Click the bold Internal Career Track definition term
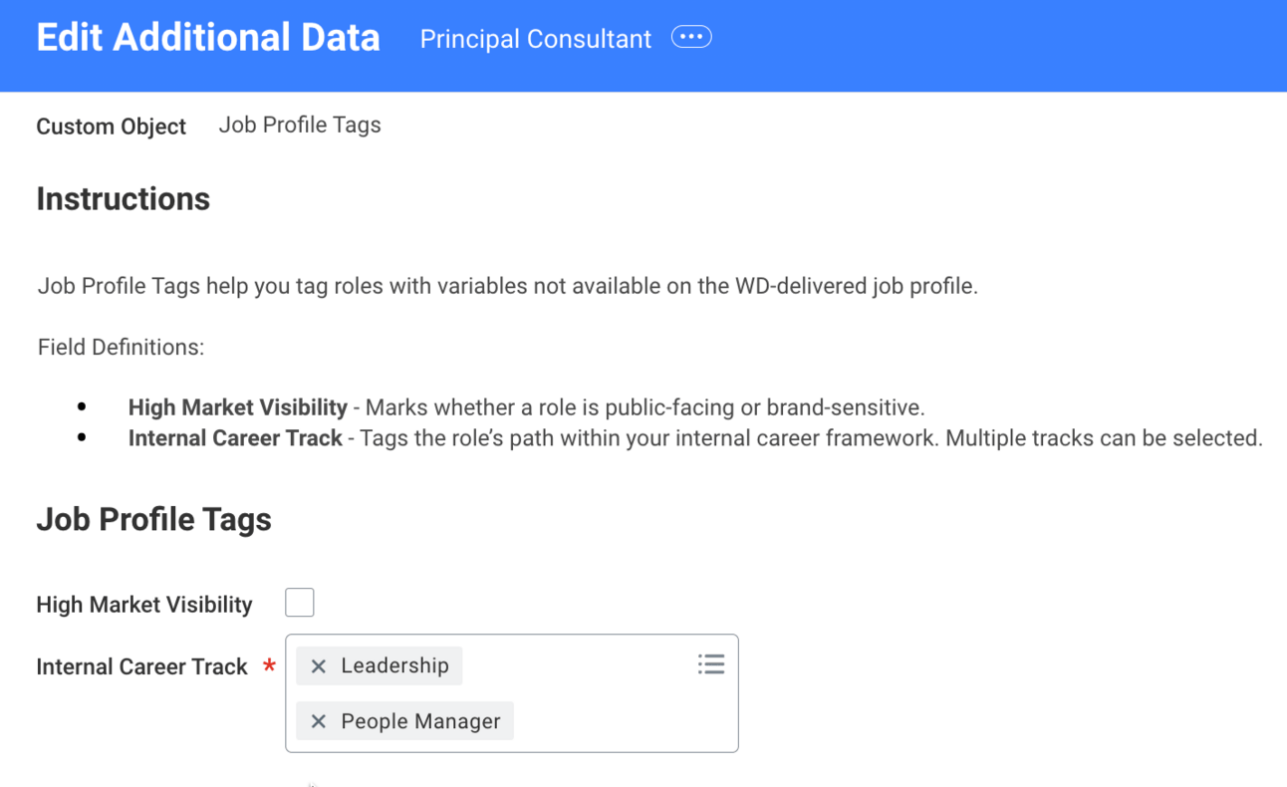The height and width of the screenshot is (787, 1287). click(235, 438)
